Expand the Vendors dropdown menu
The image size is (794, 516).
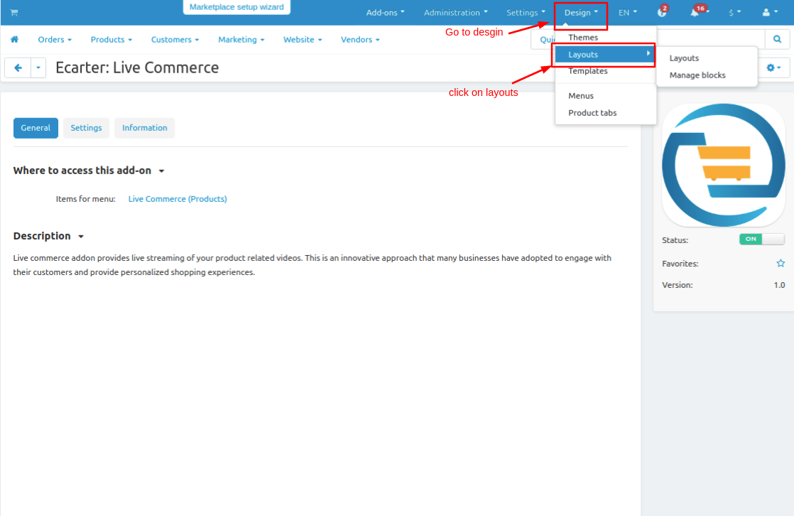[x=360, y=40]
